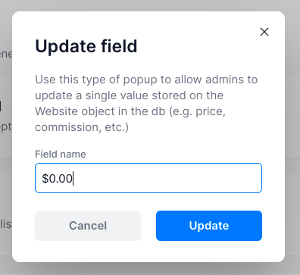The image size is (300, 275).
Task: Click the partial text left of Cancel button
Action: 5,223
